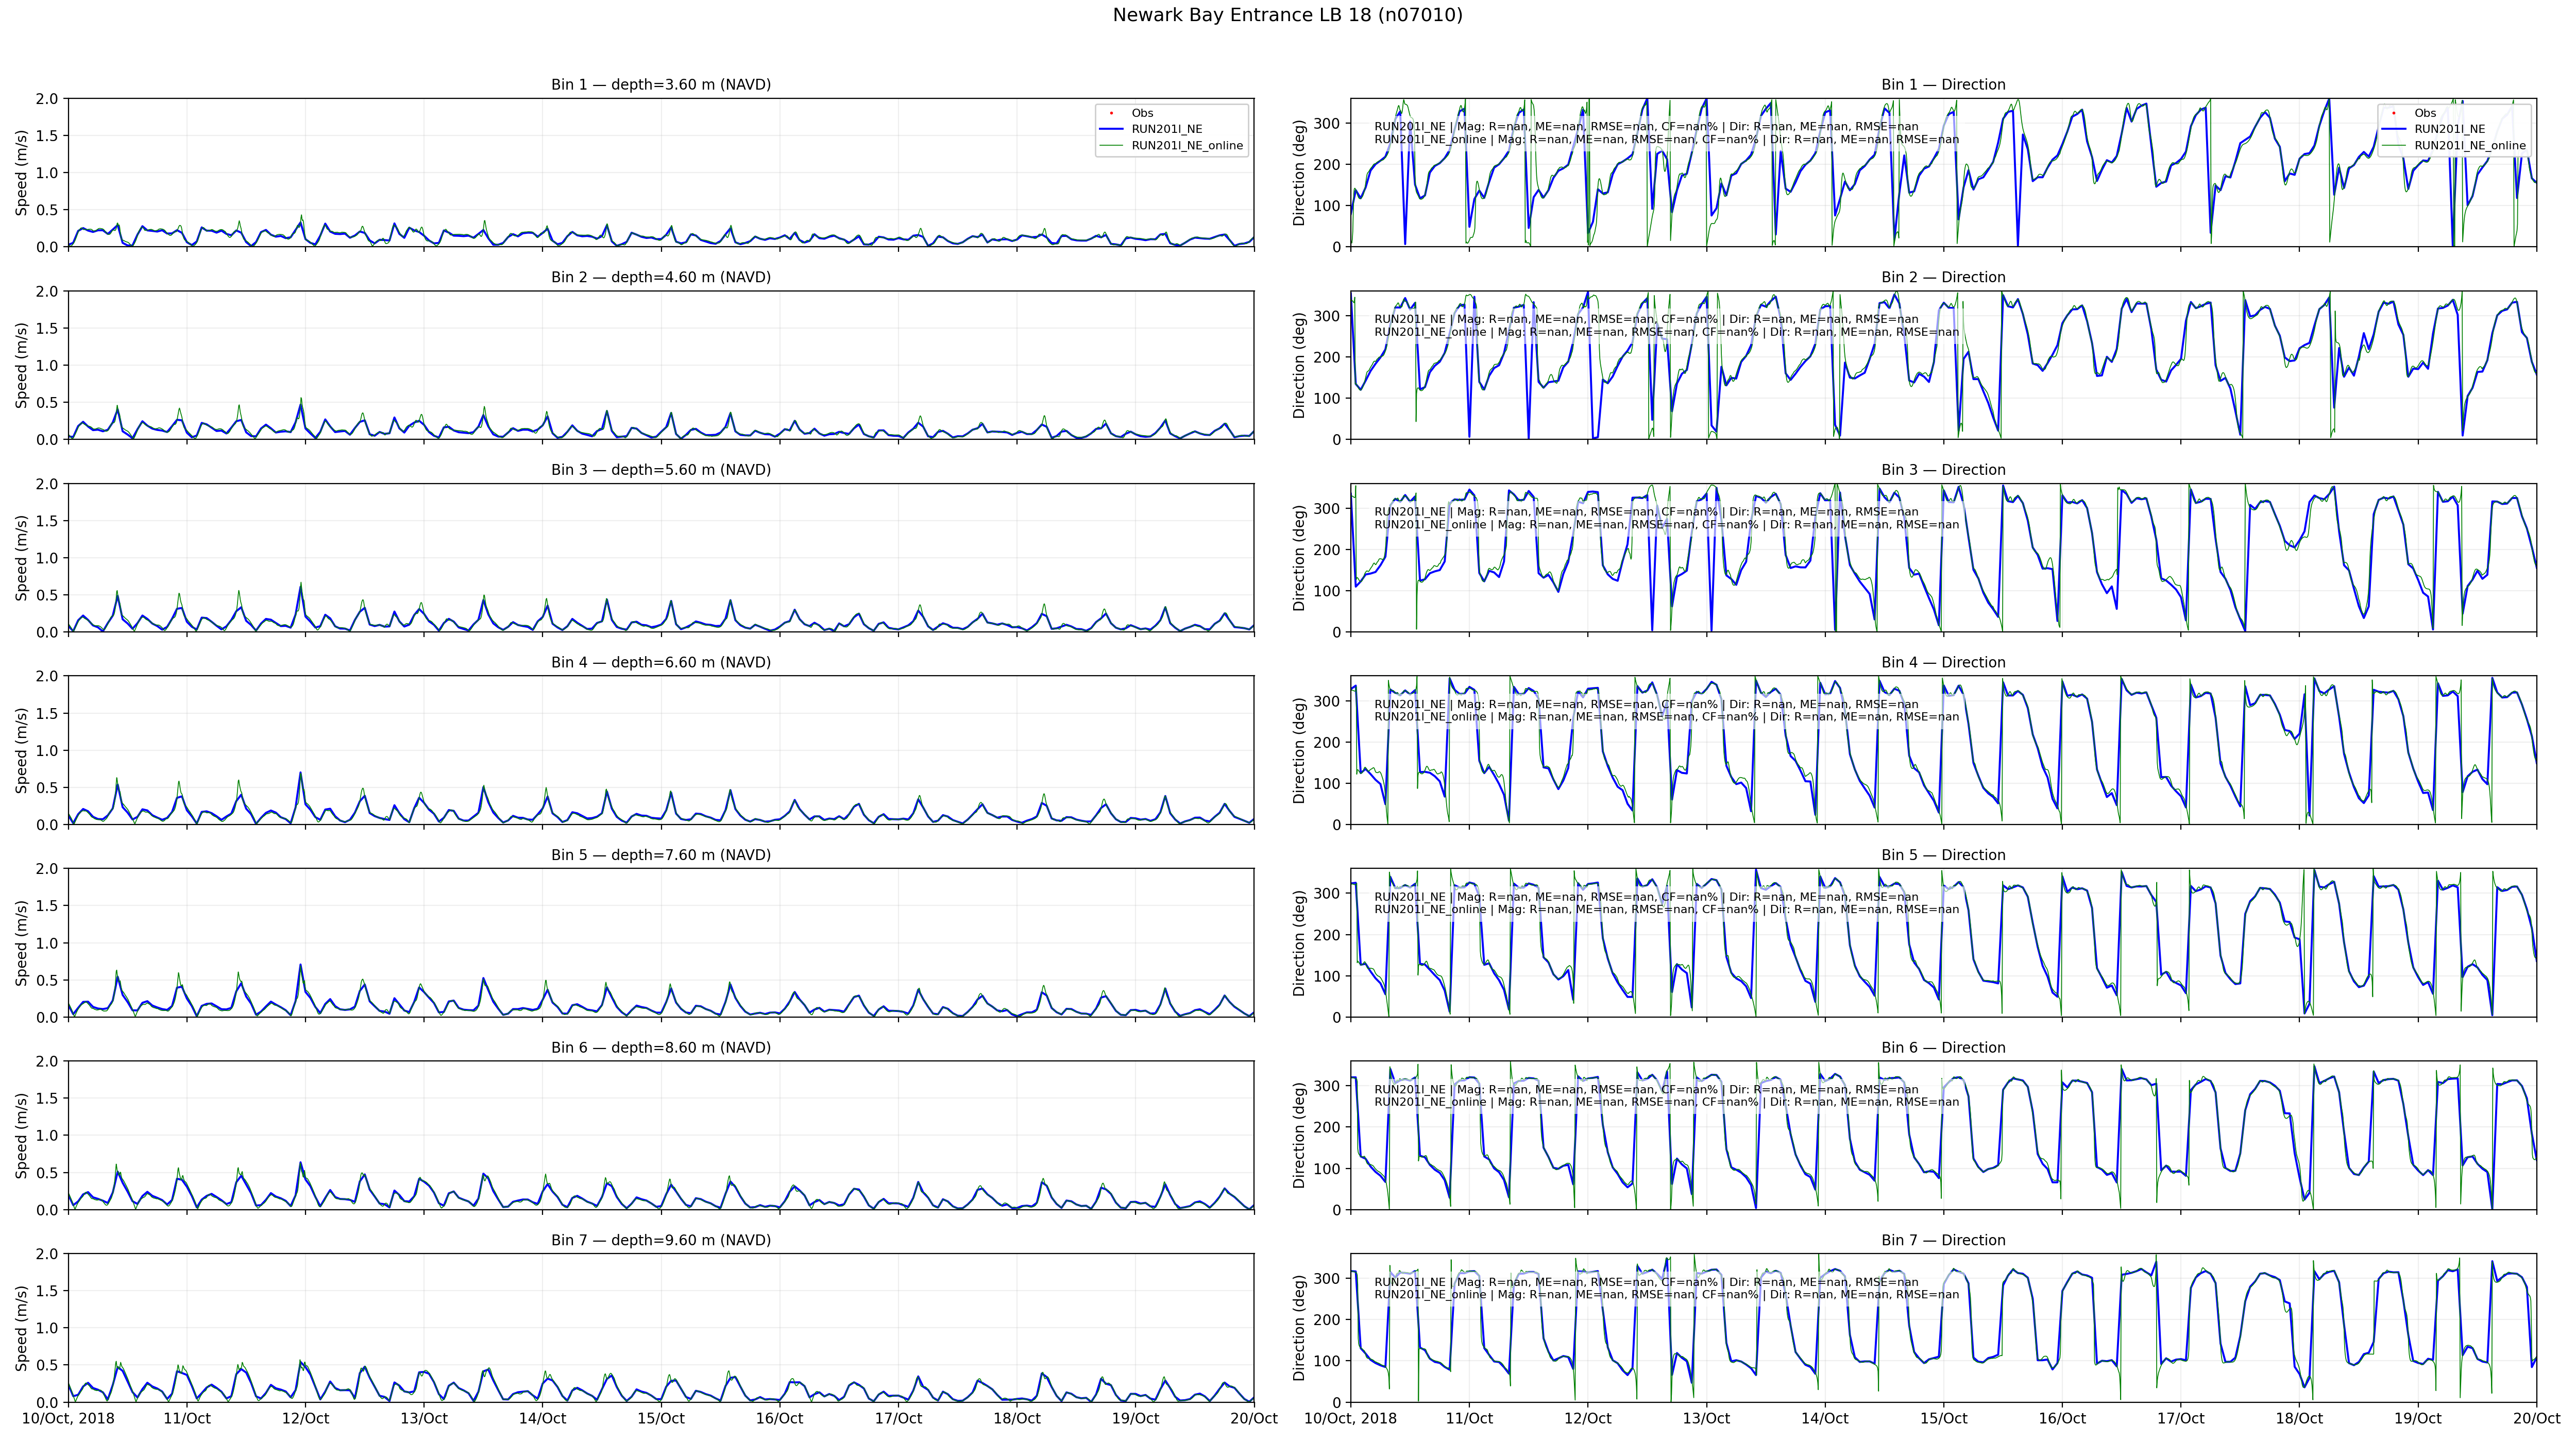Click the 'Direction (deg)' axis label of Bin 3

[1300, 558]
